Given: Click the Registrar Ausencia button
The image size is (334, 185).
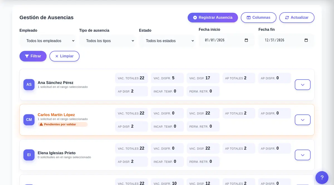Looking at the screenshot, I should pyautogui.click(x=213, y=17).
